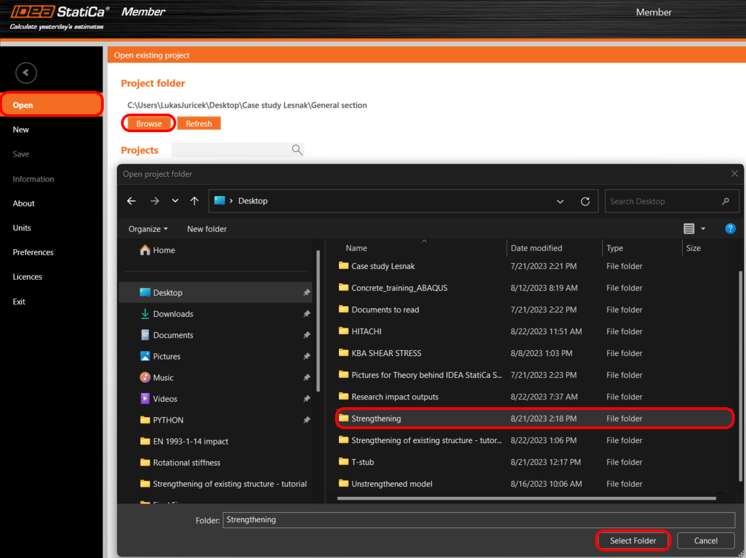Click the dialog's Back navigation arrow
This screenshot has width=746, height=558.
tap(132, 201)
